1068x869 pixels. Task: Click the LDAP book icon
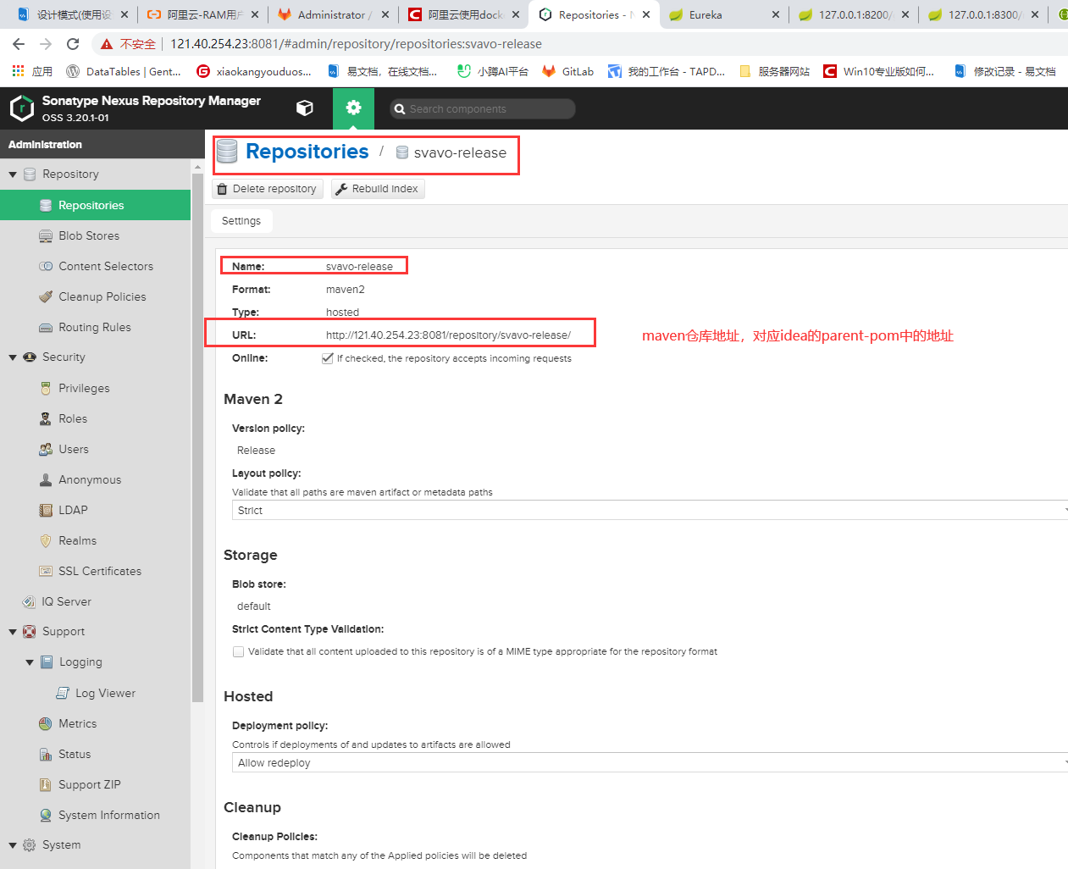tap(46, 511)
